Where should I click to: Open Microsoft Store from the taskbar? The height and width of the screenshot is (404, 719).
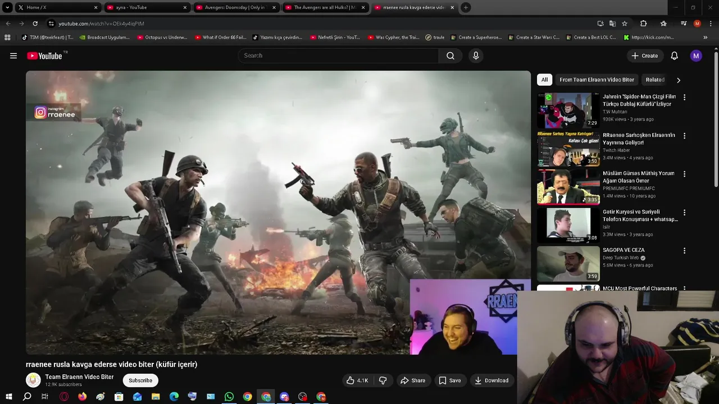click(x=119, y=397)
